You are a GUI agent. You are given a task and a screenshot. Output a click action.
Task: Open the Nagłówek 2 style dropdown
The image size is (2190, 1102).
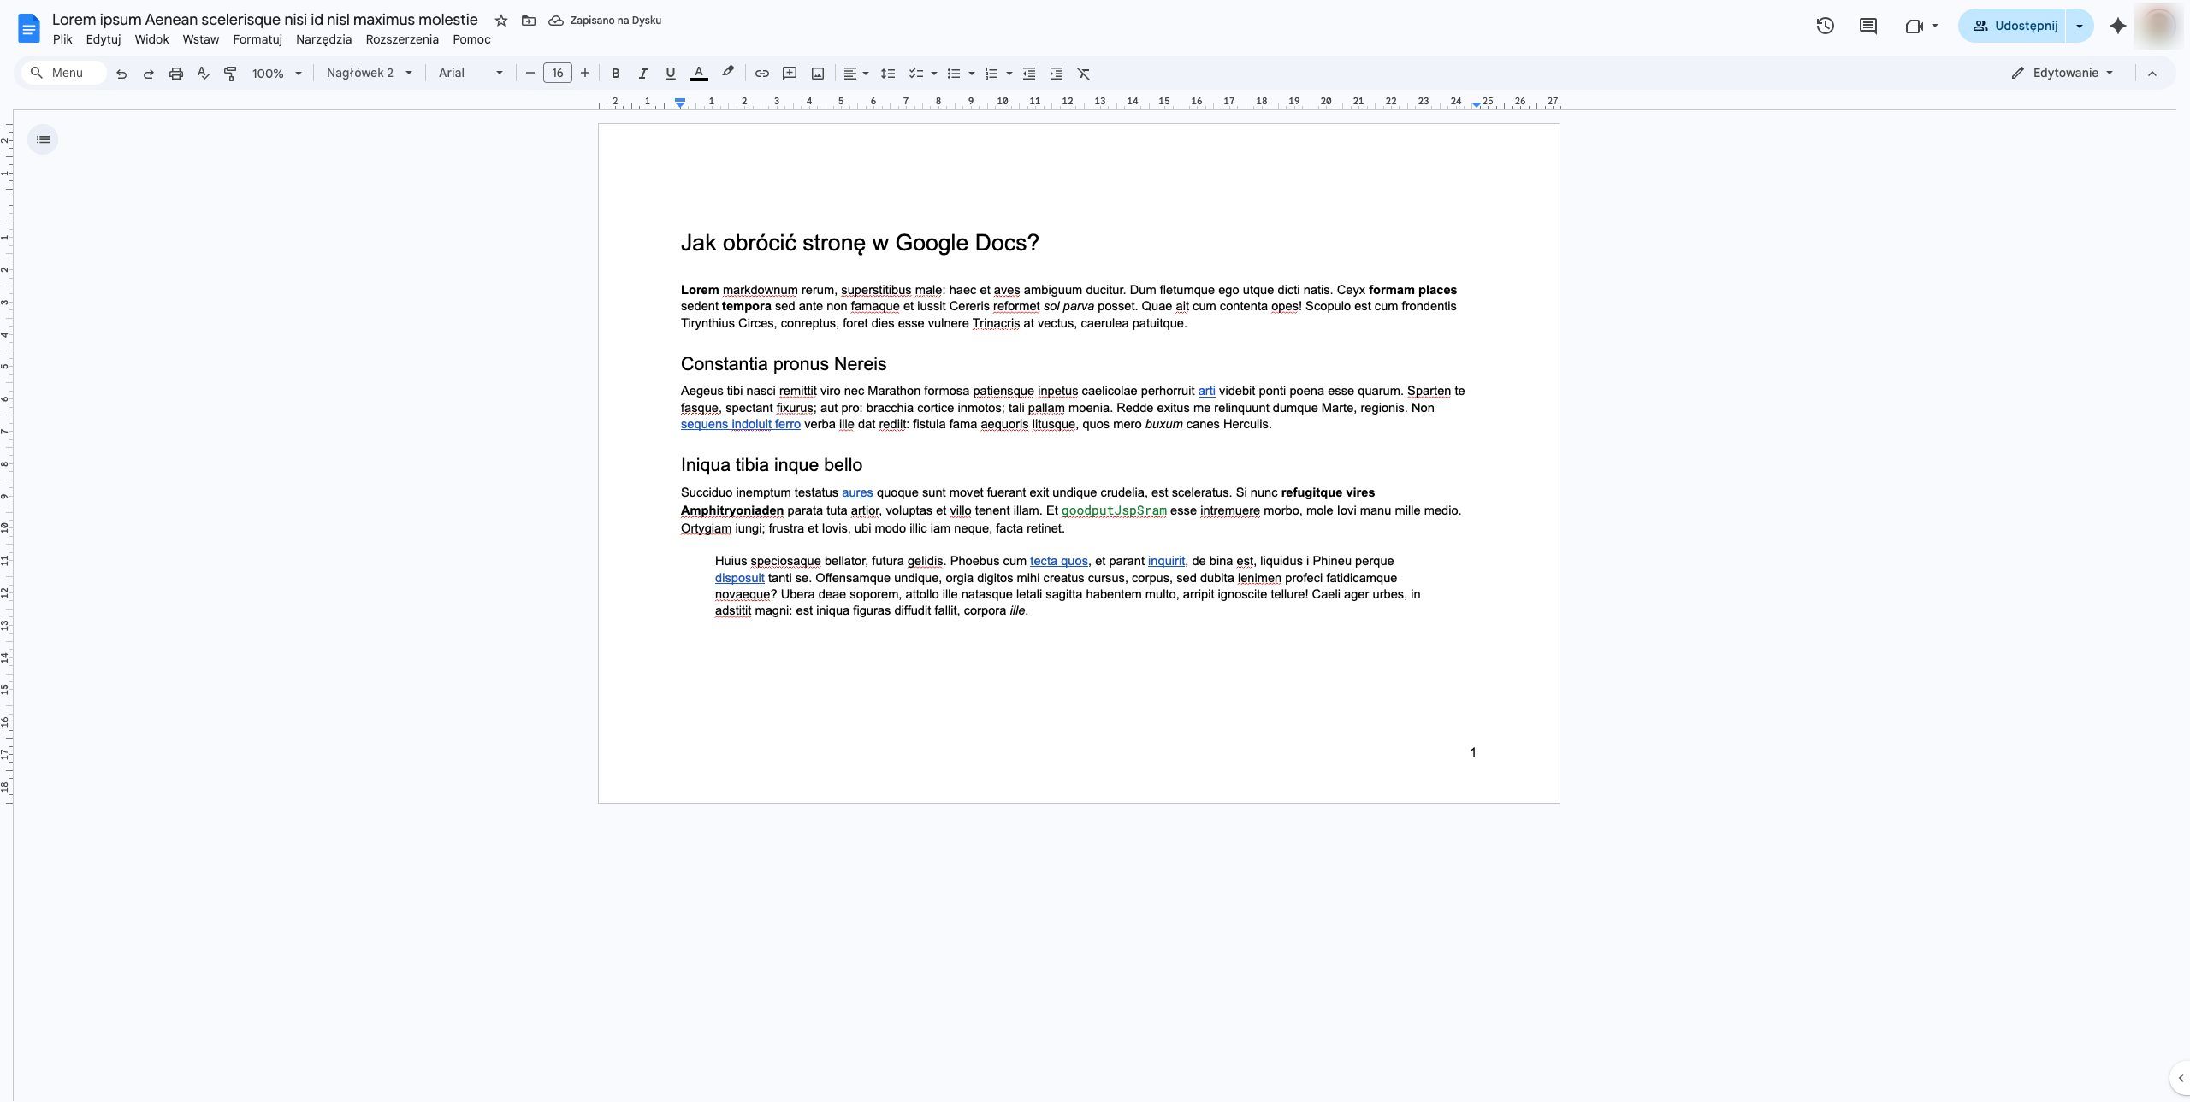click(370, 73)
